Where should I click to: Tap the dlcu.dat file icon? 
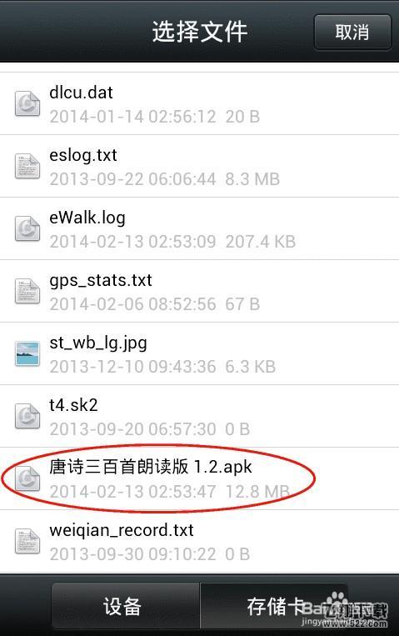(27, 104)
